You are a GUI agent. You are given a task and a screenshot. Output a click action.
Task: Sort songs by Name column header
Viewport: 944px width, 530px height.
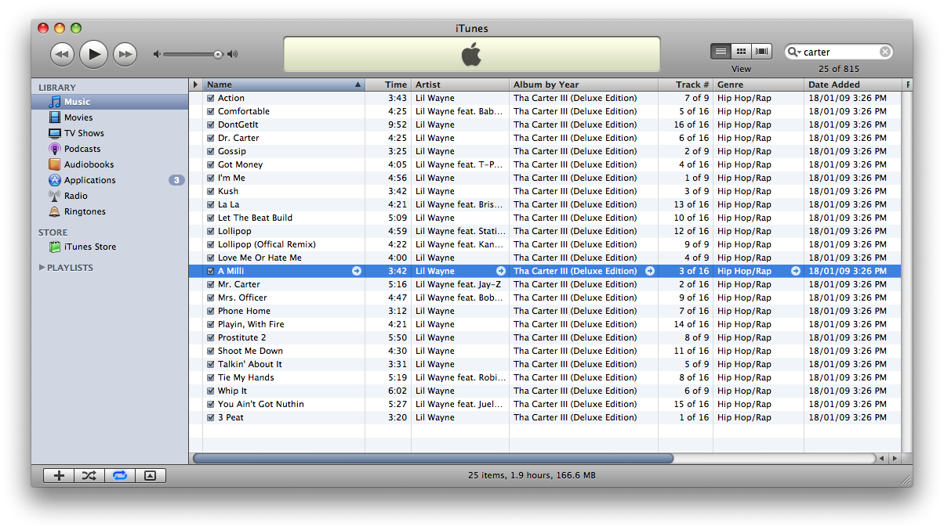(x=278, y=85)
